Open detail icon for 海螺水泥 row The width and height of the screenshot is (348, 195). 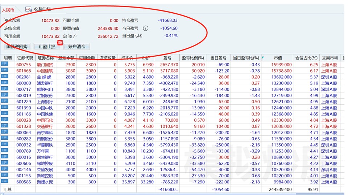click(4, 182)
